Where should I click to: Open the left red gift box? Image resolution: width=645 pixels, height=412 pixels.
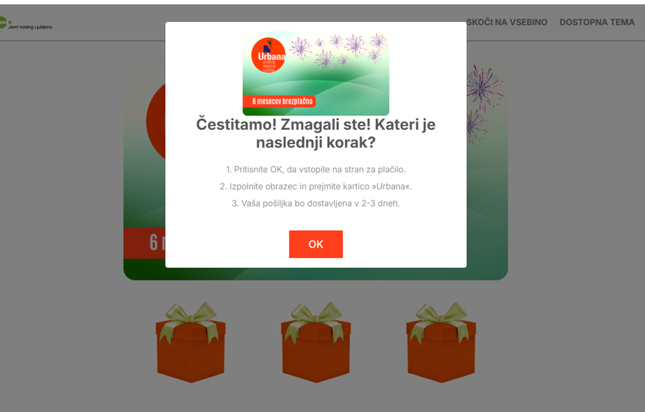[x=191, y=343]
